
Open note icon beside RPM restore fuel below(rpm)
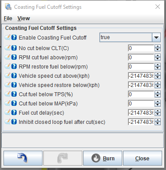[7, 66]
